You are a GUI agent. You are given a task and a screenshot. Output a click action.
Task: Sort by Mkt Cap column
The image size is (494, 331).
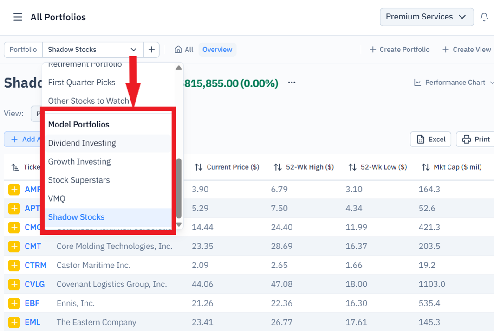451,167
